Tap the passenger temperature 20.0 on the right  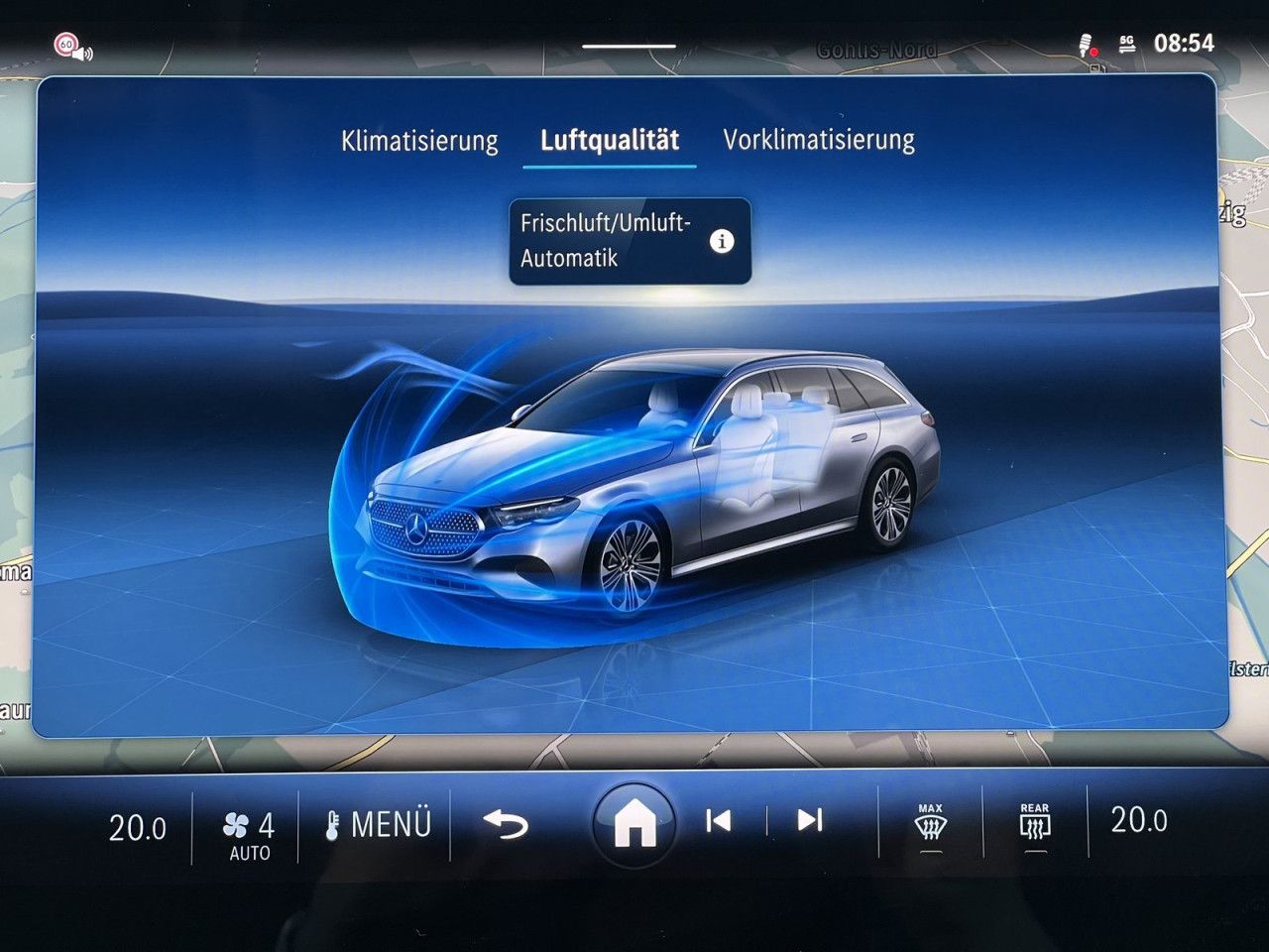(x=1139, y=820)
